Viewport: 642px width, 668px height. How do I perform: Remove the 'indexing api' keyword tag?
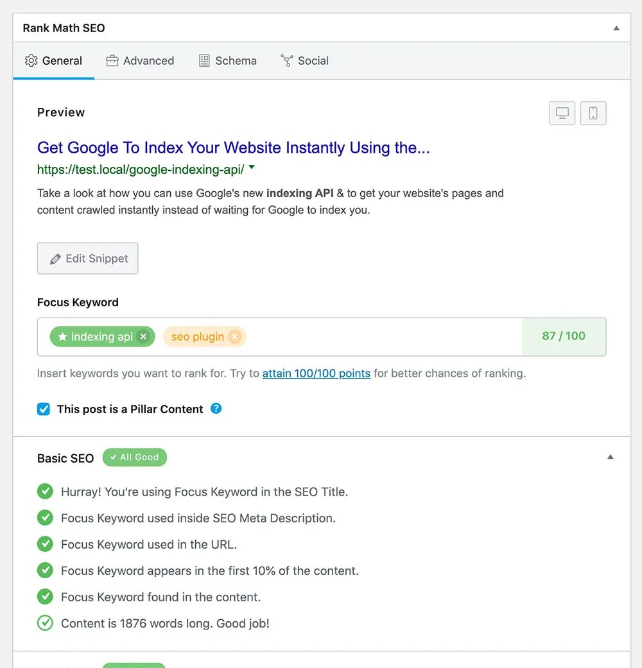click(x=144, y=337)
